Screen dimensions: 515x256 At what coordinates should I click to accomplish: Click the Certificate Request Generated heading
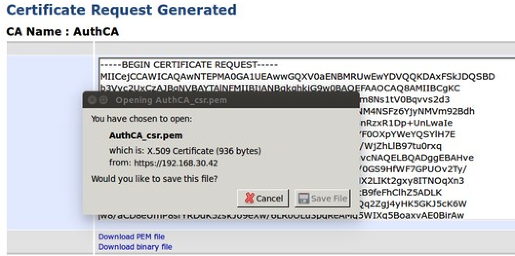click(121, 10)
